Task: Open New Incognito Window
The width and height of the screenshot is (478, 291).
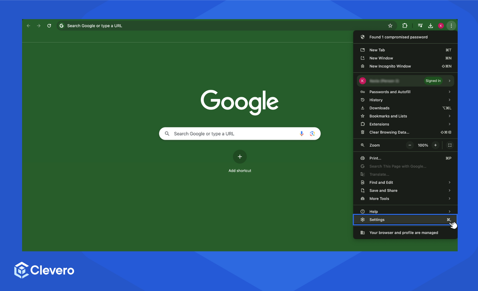Action: (405, 66)
